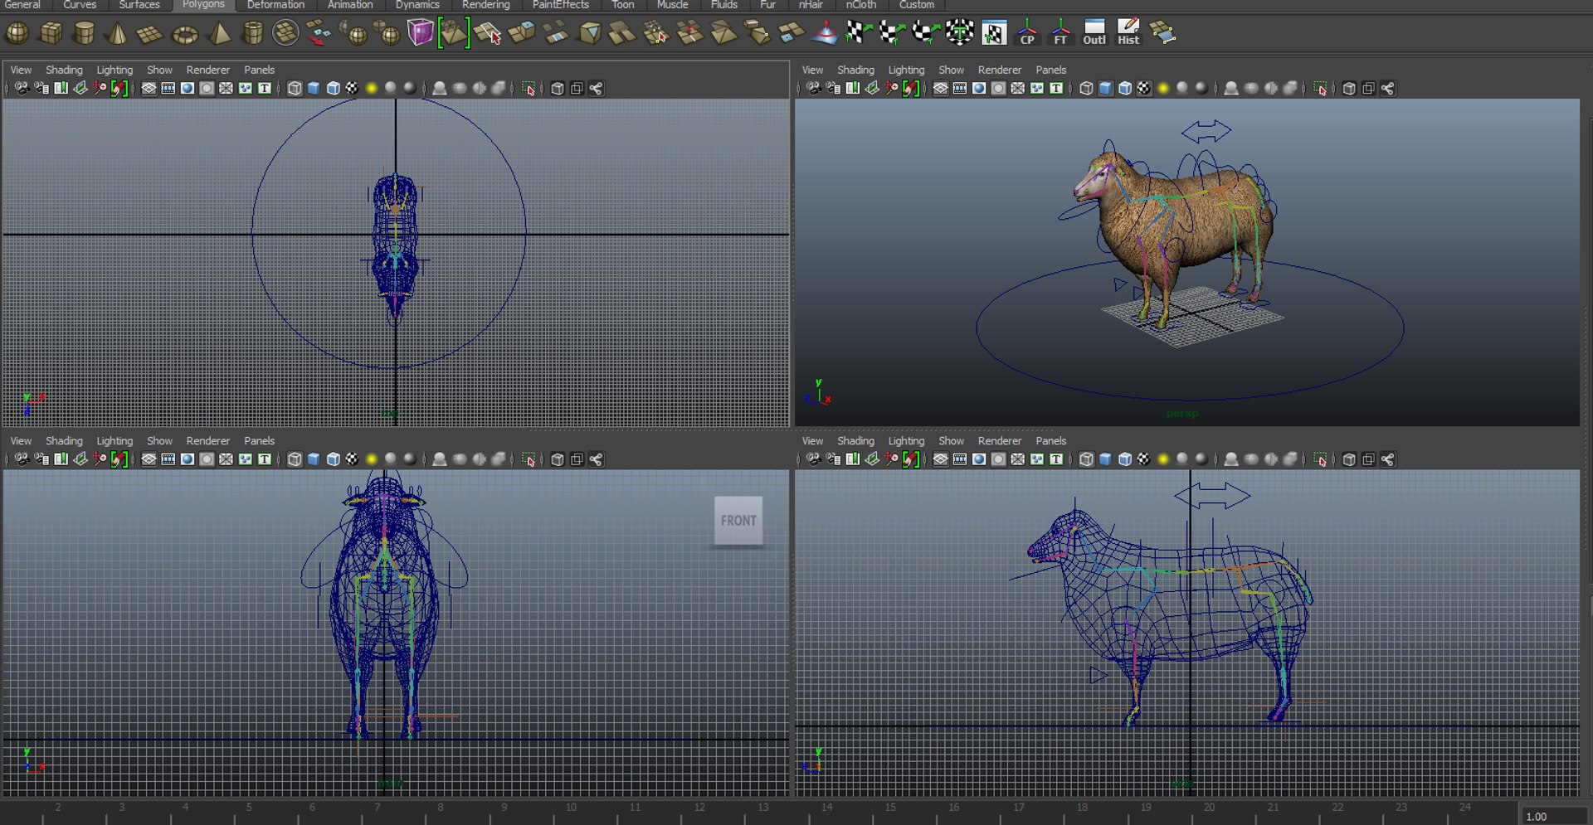Open the View menu of the perspective panel

coord(812,70)
